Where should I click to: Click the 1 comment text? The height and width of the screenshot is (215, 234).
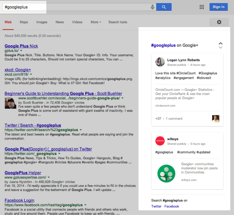[174, 119]
